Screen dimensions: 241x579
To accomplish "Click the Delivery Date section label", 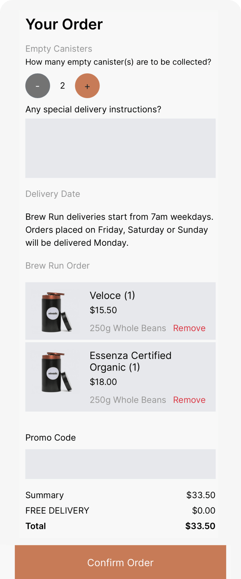I will click(53, 194).
